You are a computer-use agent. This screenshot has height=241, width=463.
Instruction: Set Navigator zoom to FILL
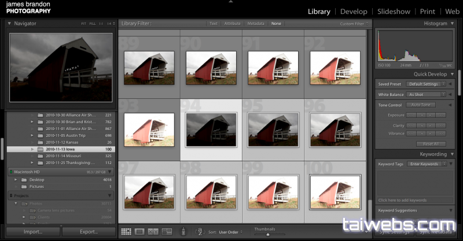(x=93, y=24)
